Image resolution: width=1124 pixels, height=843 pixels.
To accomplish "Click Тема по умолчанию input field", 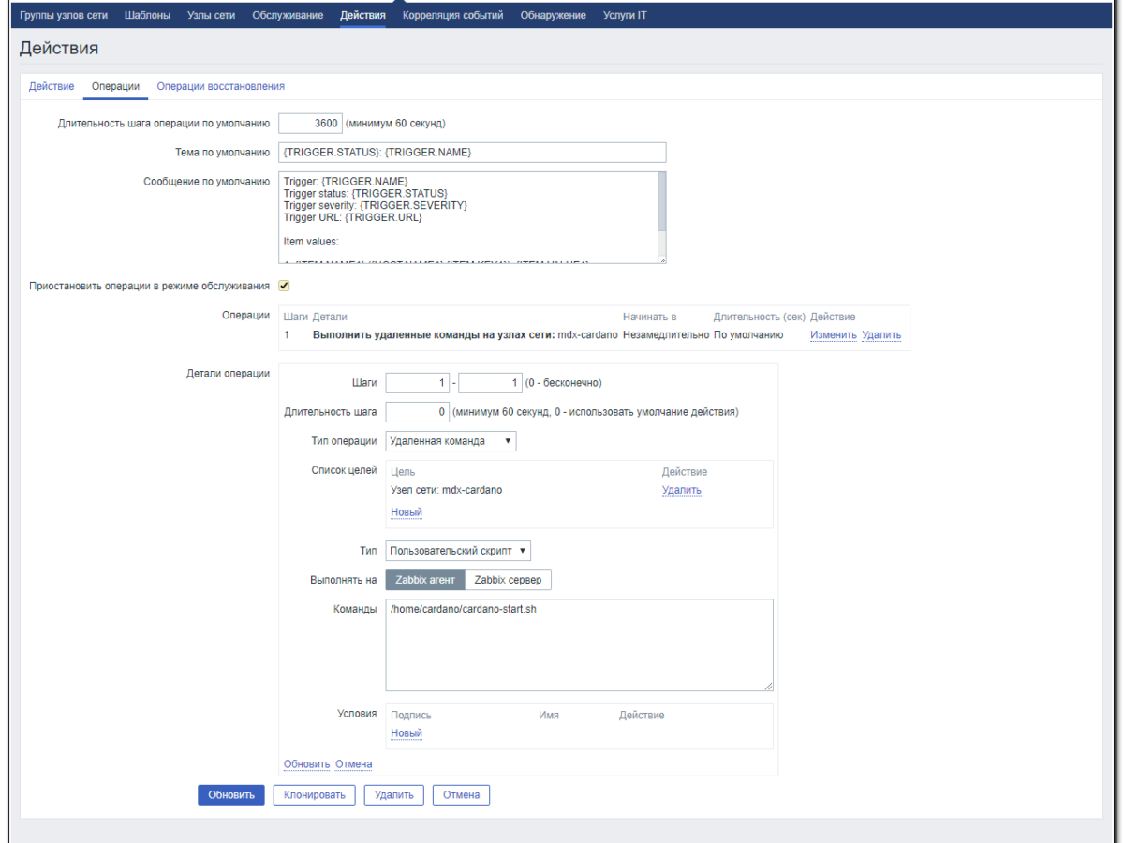I will [471, 152].
